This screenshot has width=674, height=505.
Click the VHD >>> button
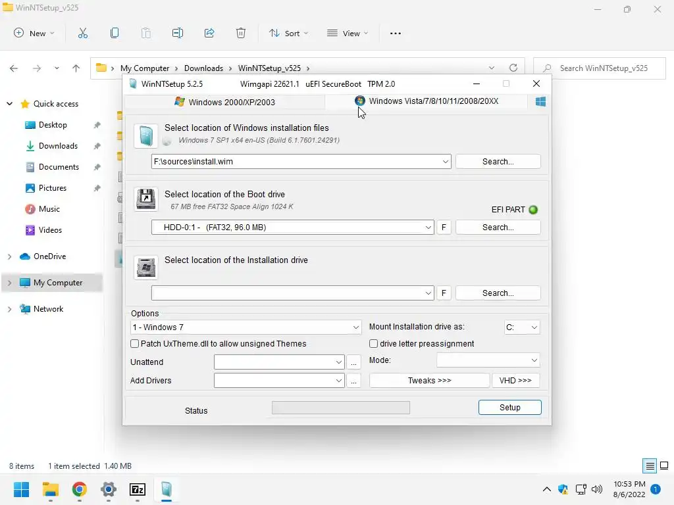(x=515, y=381)
